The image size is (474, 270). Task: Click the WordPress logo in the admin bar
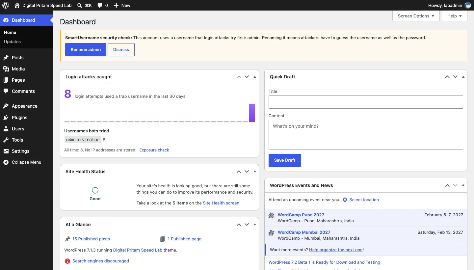tap(6, 5)
